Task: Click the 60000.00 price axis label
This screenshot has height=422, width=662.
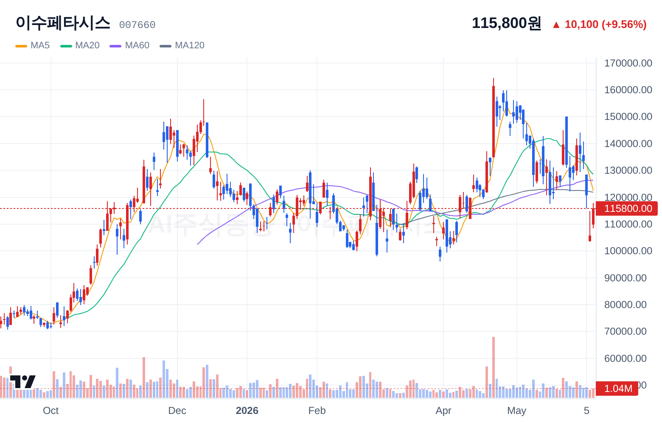Action: pos(626,358)
